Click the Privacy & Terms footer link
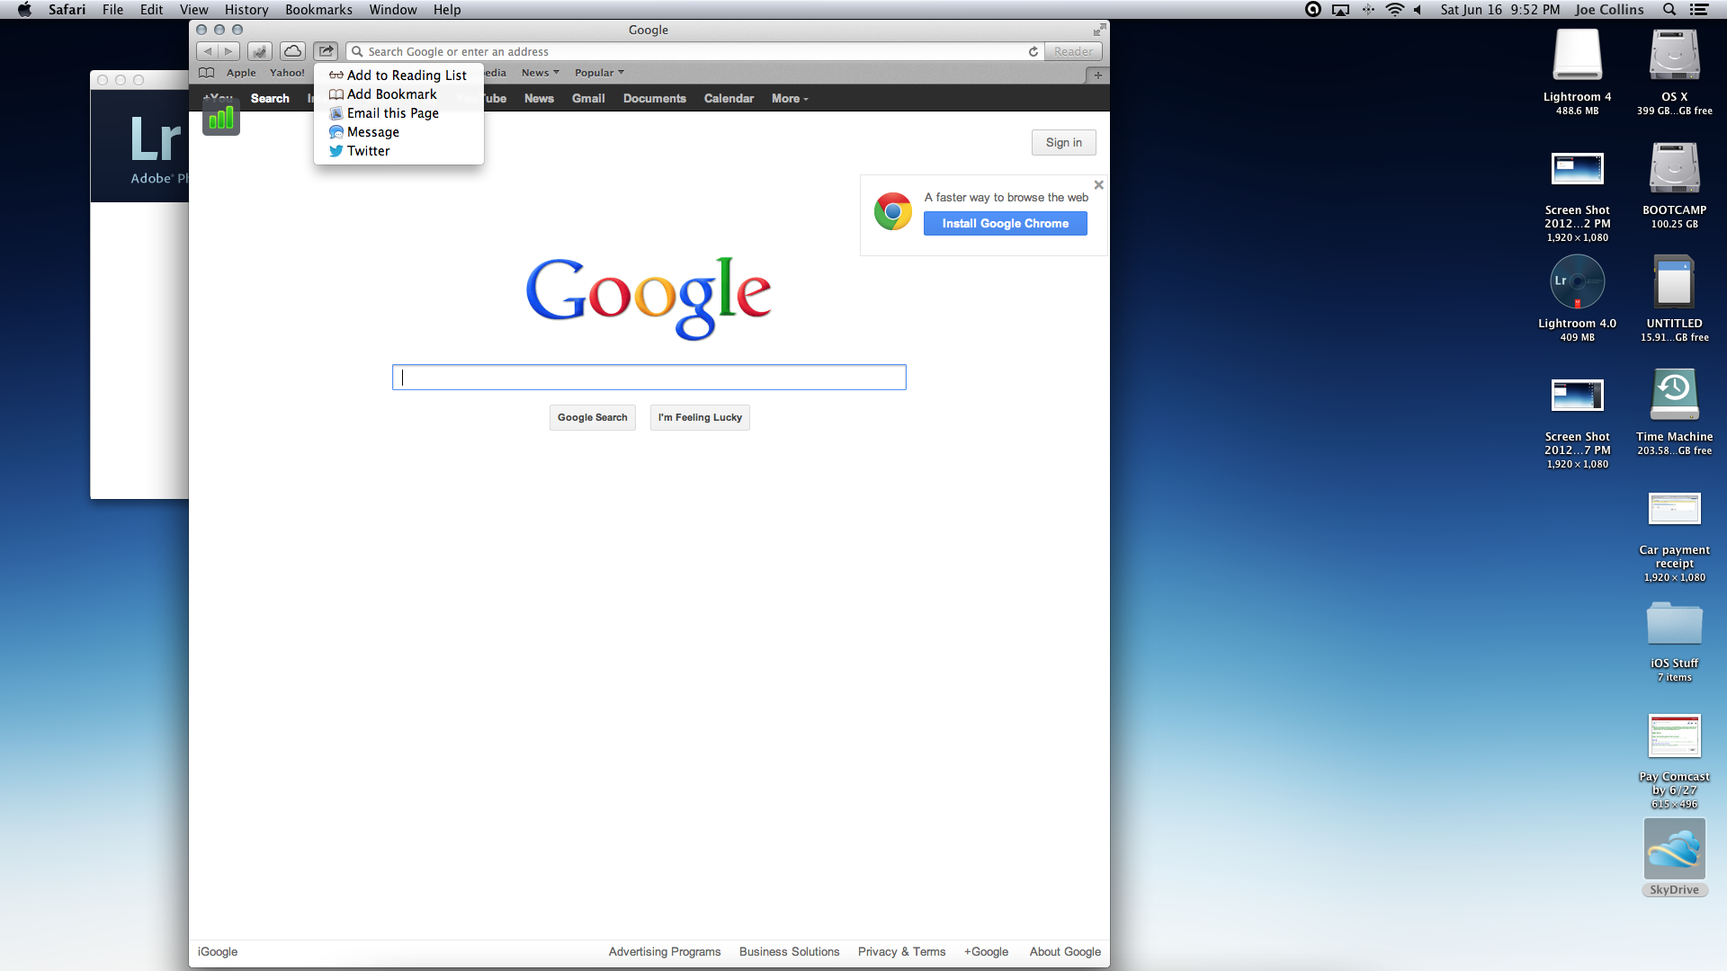Screen dimensions: 1727x971 (901, 951)
